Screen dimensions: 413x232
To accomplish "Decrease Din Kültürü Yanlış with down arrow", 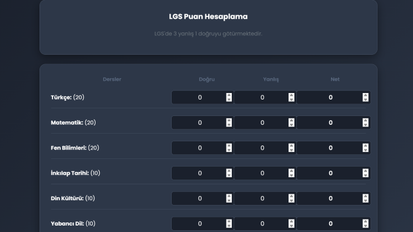I will click(291, 200).
